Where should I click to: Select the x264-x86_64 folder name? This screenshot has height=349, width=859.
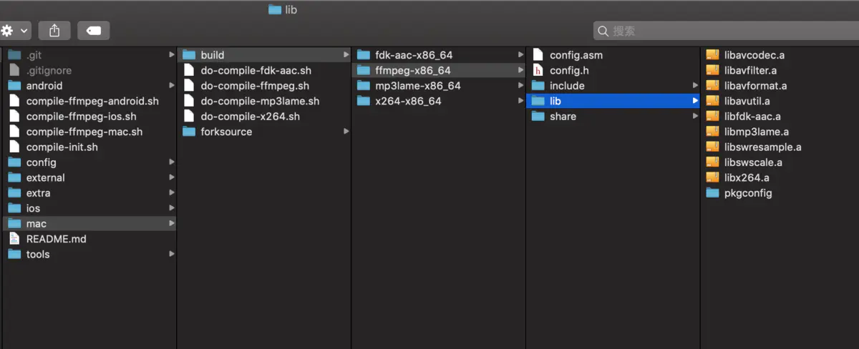point(409,101)
